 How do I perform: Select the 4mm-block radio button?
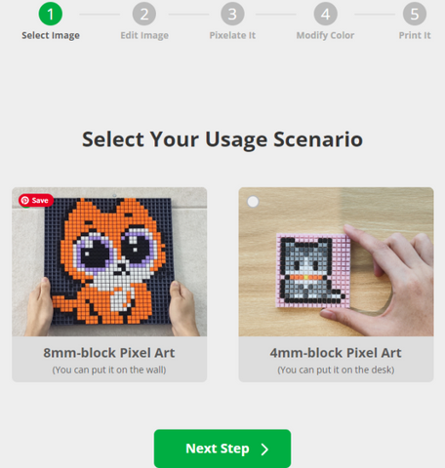253,202
